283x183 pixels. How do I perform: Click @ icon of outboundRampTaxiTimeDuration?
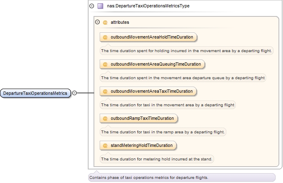tap(105, 118)
